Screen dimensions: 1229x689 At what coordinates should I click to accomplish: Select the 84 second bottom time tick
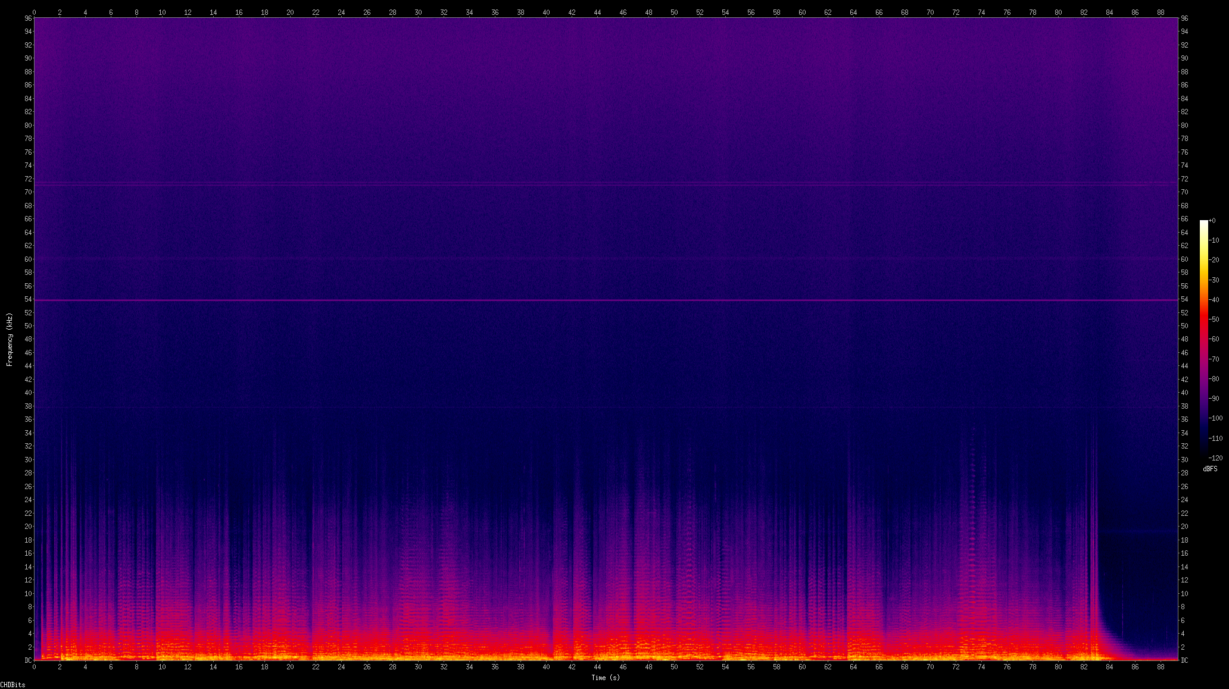(x=1109, y=667)
